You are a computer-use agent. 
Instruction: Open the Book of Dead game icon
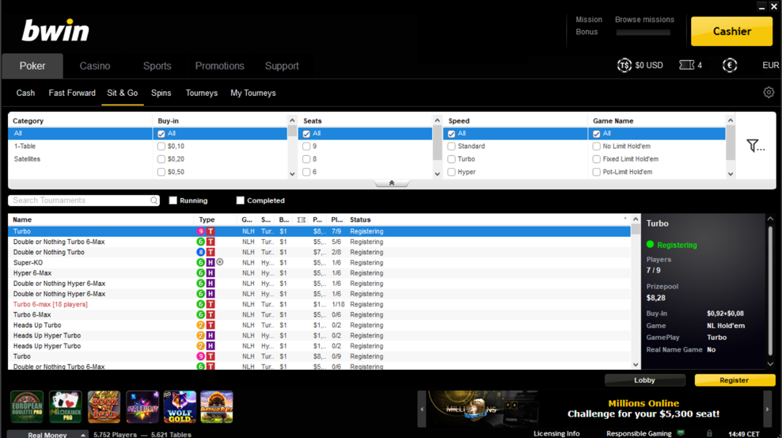click(x=104, y=406)
